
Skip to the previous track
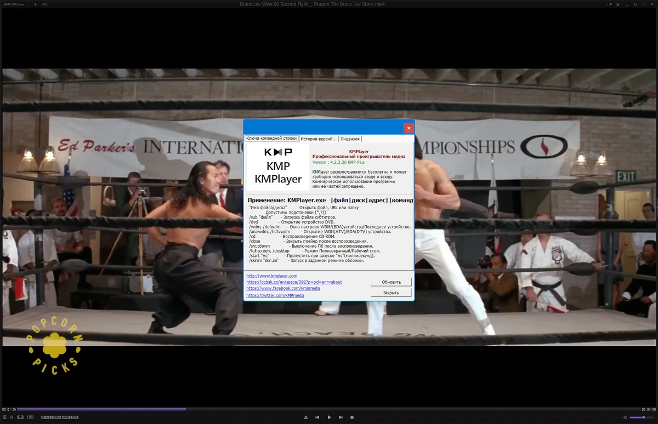(x=317, y=417)
